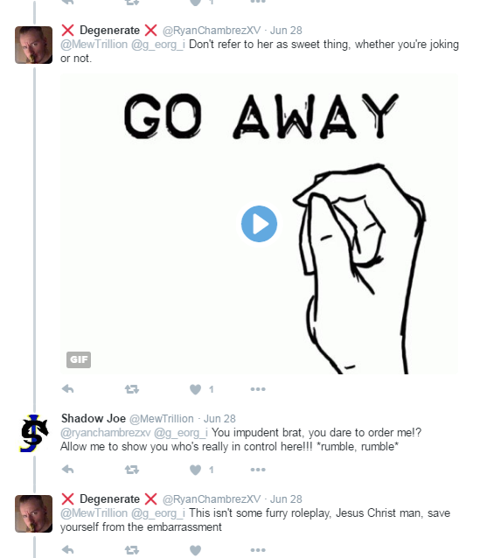Play the GO AWAY GIF
480x558 pixels.
[259, 224]
